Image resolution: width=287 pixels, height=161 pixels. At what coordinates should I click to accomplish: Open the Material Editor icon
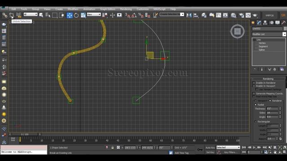233,15
